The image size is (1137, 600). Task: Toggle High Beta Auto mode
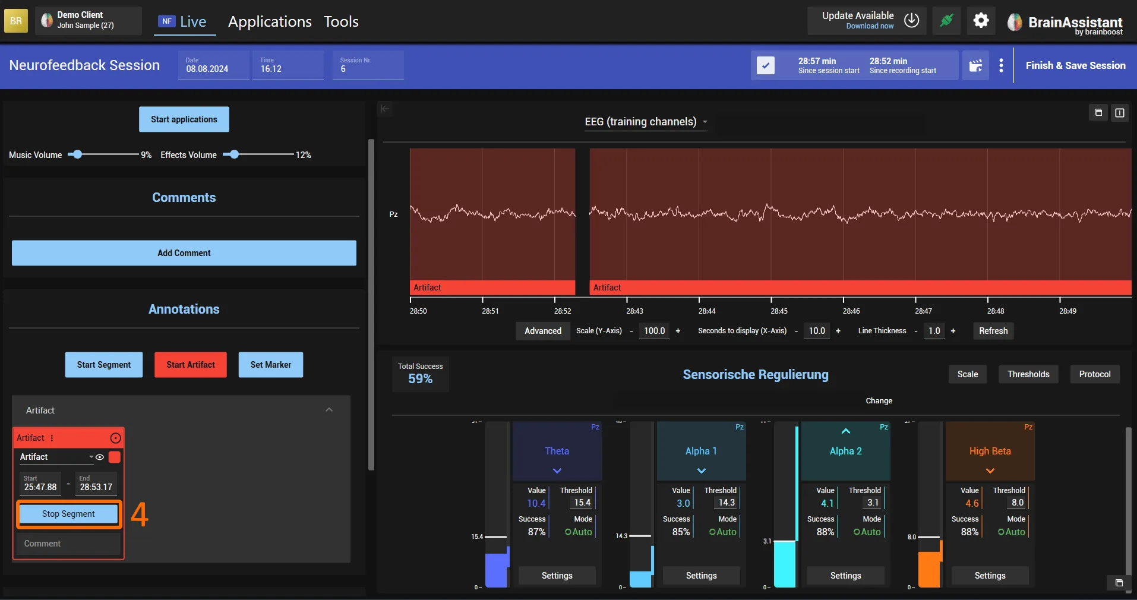(1011, 532)
